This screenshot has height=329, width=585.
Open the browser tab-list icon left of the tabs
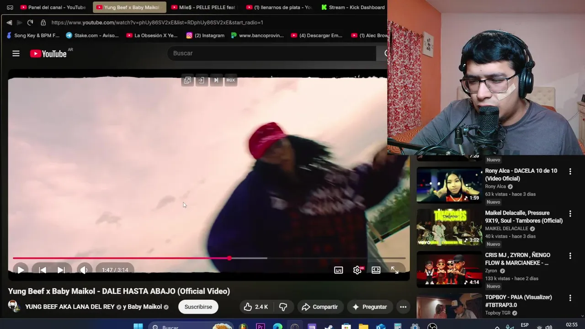pyautogui.click(x=10, y=7)
